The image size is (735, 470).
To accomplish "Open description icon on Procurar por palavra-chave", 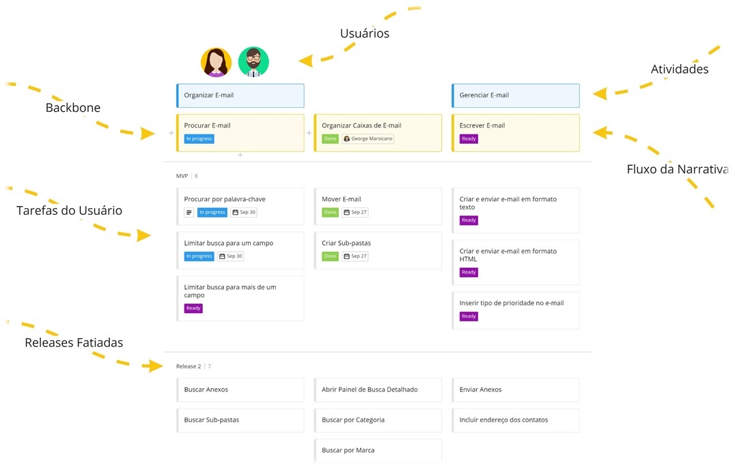I will [x=189, y=212].
